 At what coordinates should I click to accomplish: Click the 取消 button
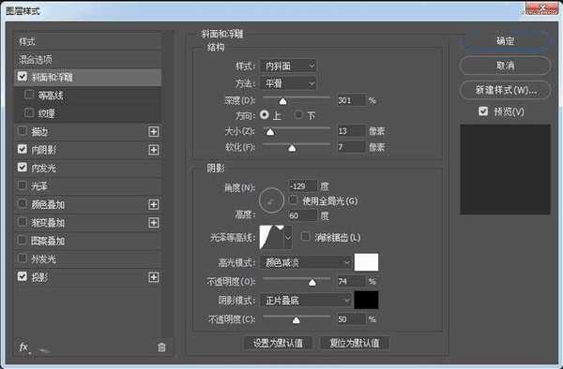point(505,66)
